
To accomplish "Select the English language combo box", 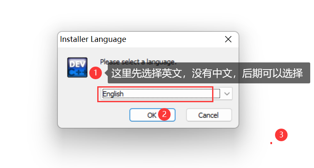I will coord(166,93).
